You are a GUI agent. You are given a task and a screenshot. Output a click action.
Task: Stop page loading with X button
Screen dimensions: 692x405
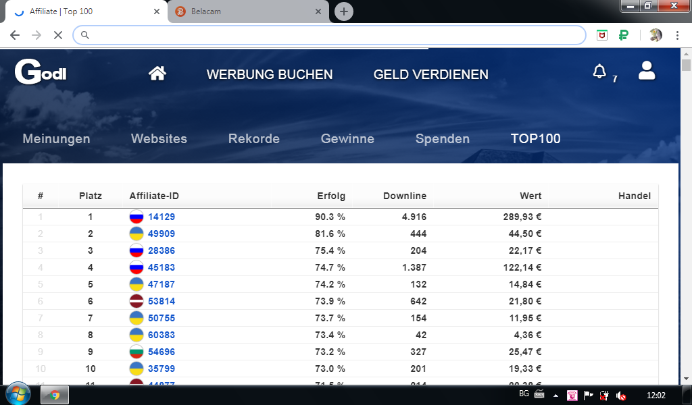58,35
